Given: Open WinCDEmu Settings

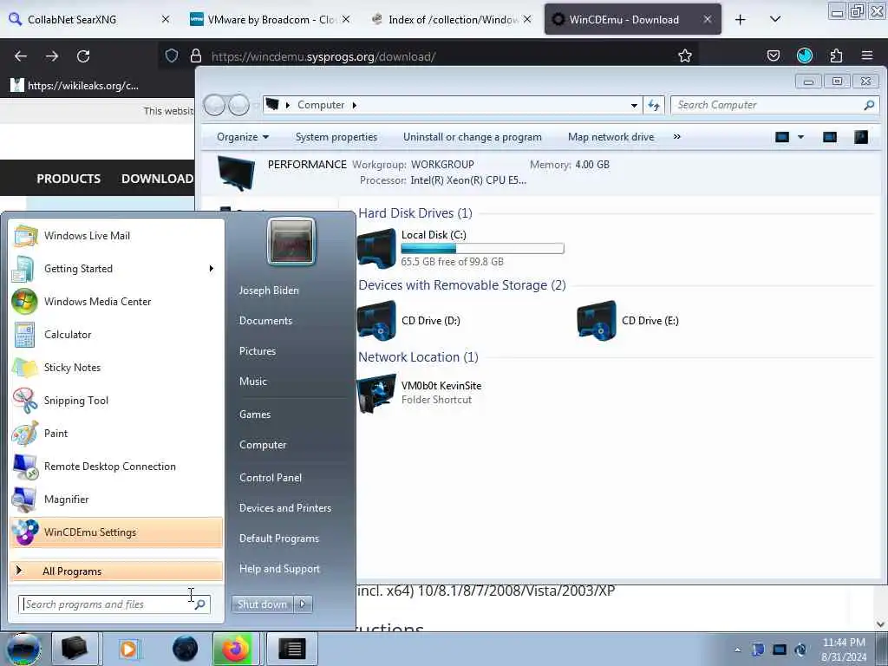Looking at the screenshot, I should tap(116, 532).
